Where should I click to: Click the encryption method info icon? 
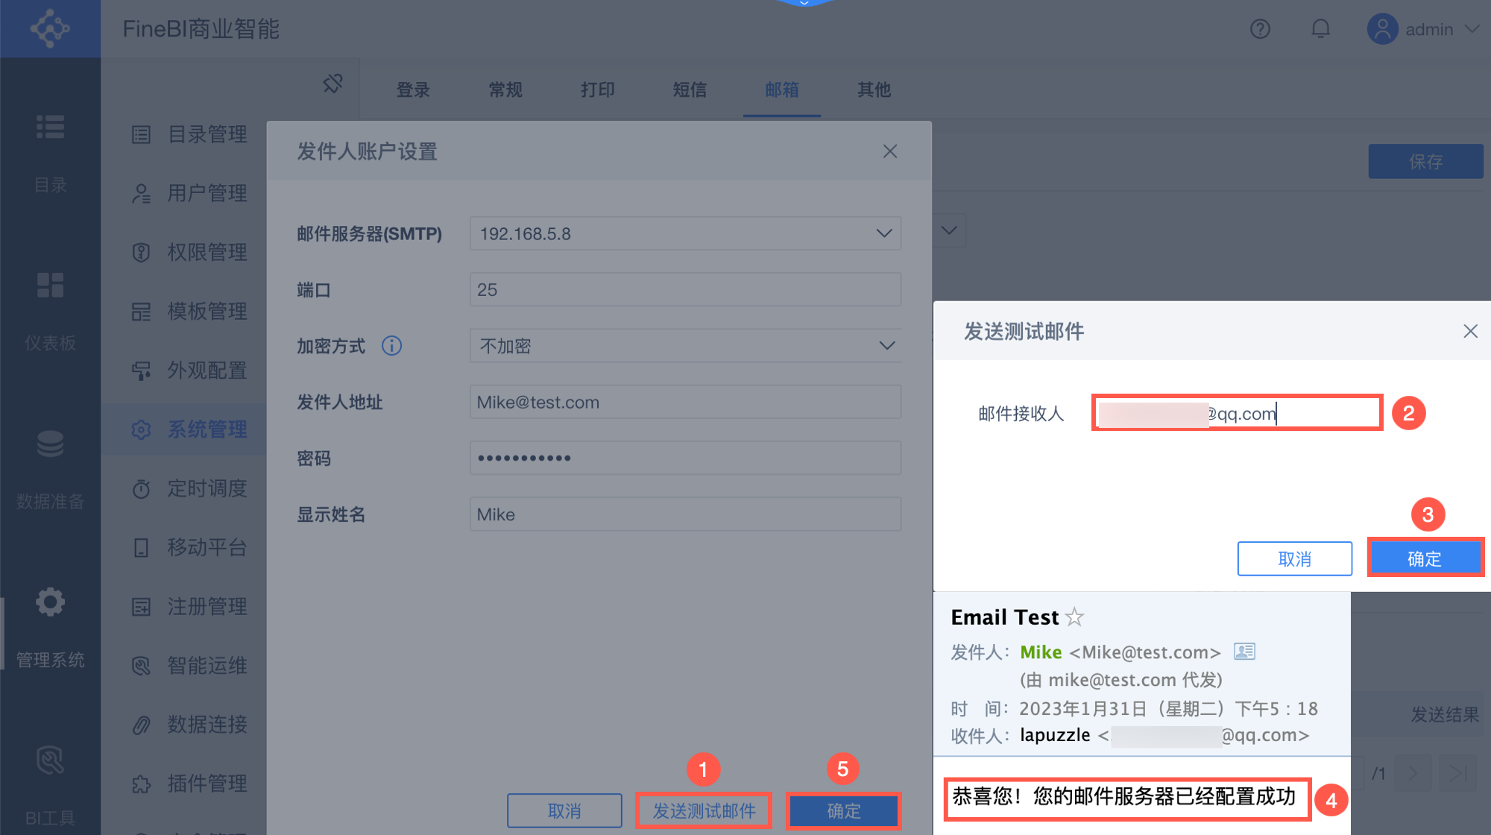(391, 346)
